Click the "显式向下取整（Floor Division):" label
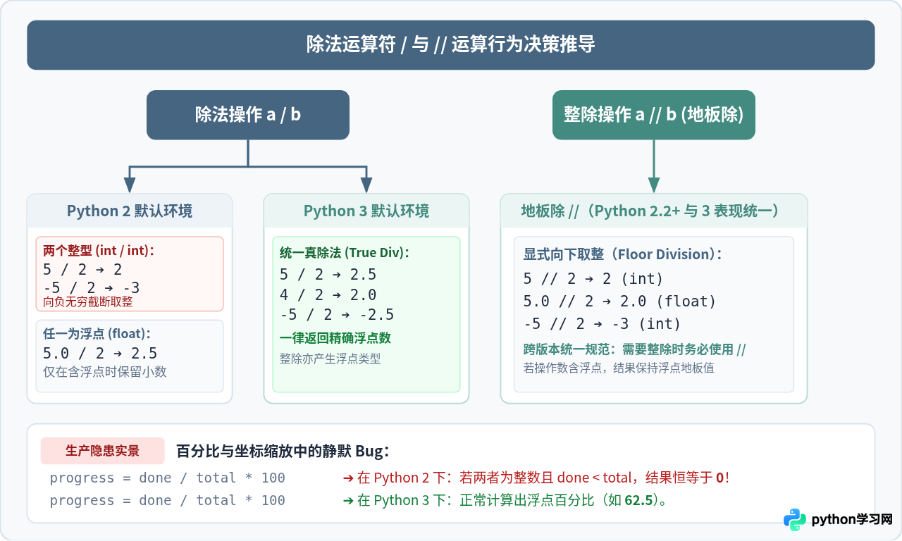This screenshot has height=541, width=902. click(x=623, y=254)
